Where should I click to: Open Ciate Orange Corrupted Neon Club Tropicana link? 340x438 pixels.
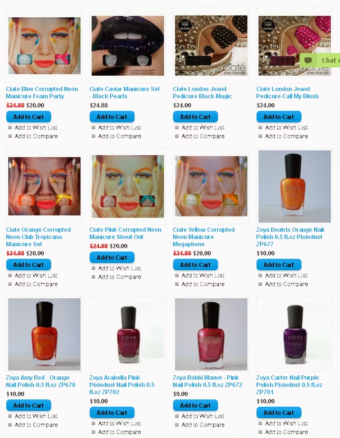click(38, 237)
